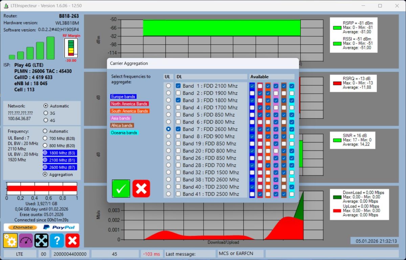406x260 pixels.
Task: Maximize the LTEInspecteur window
Action: pos(380,6)
